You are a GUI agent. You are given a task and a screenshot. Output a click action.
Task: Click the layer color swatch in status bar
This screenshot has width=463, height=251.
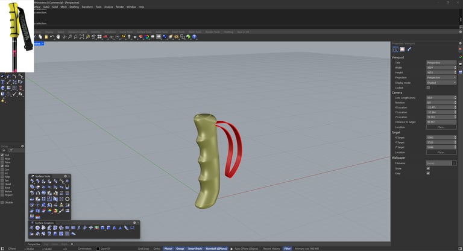[x=98, y=249]
